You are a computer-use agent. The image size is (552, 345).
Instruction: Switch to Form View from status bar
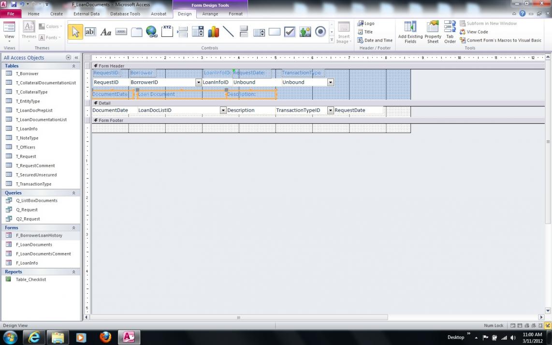513,326
